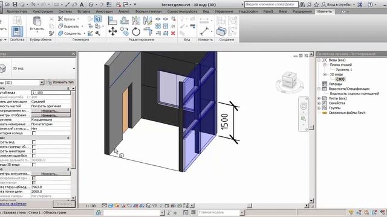The width and height of the screenshot is (387, 217).
Task: Expand the Группы tree node
Action: pyautogui.click(x=319, y=108)
